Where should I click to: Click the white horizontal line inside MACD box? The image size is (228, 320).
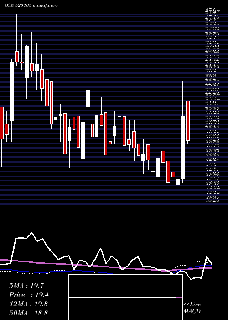122,297
